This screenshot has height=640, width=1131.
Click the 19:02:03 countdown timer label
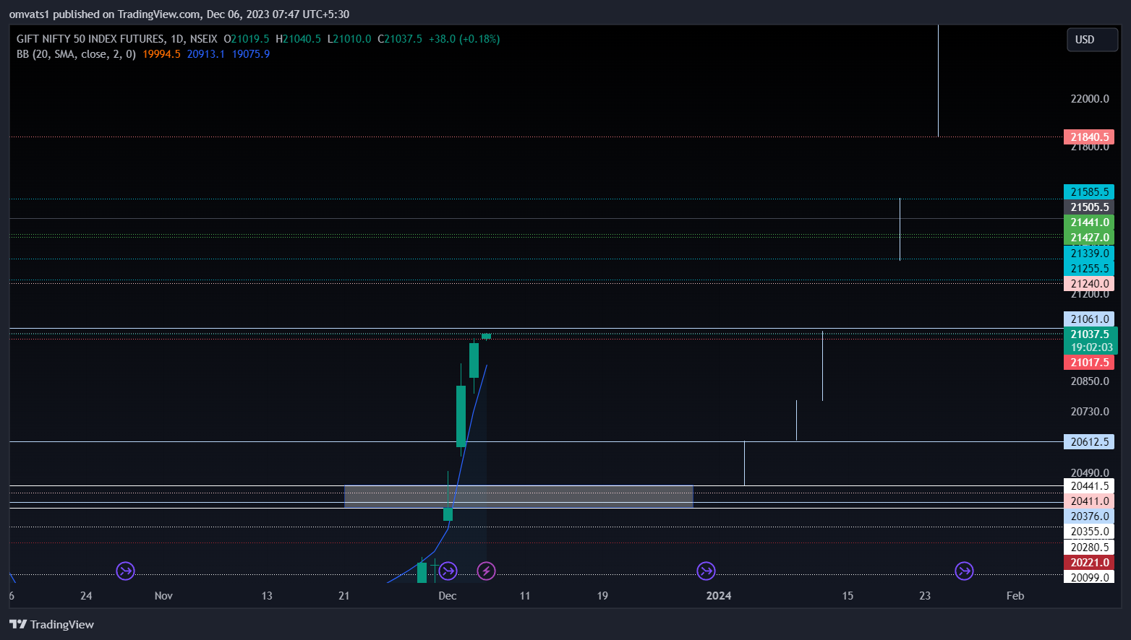pos(1091,347)
